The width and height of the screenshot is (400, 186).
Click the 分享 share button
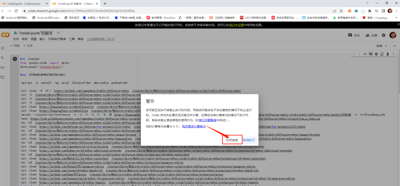[371, 35]
